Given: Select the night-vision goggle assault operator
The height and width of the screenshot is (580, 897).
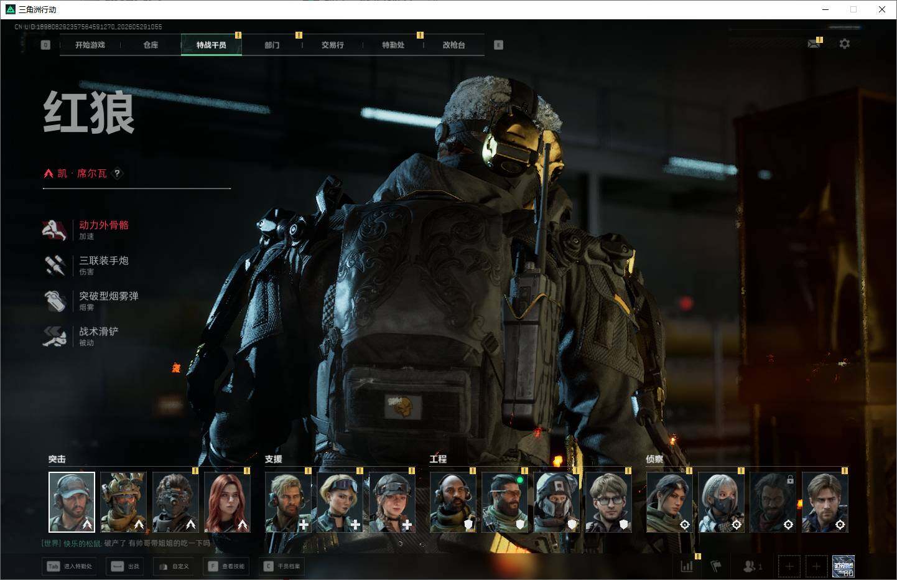Looking at the screenshot, I should point(175,502).
